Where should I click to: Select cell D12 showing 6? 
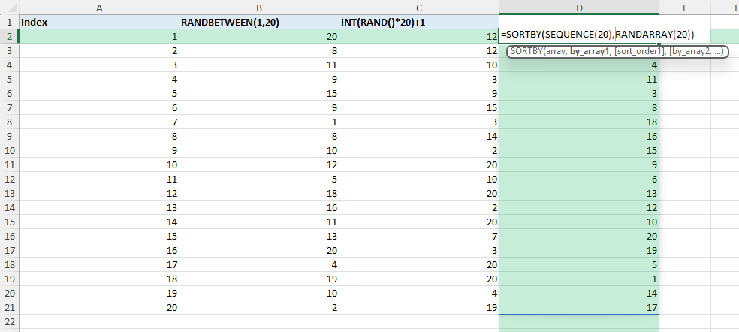pyautogui.click(x=579, y=180)
